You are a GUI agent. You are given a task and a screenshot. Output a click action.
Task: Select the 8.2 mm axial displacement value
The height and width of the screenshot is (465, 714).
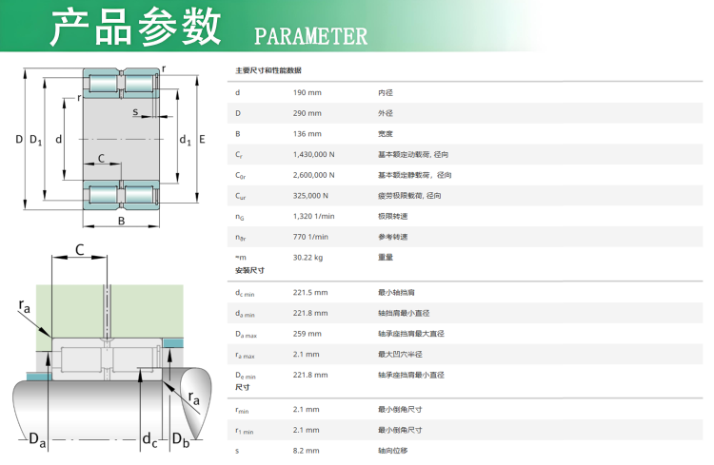pyautogui.click(x=306, y=450)
